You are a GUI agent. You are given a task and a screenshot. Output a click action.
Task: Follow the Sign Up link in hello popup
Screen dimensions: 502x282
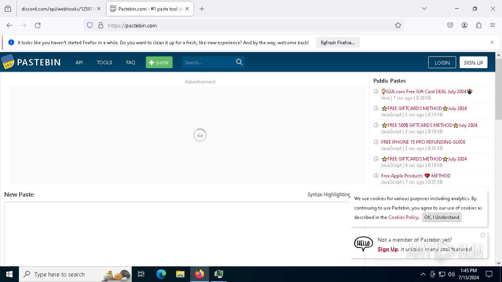click(388, 249)
